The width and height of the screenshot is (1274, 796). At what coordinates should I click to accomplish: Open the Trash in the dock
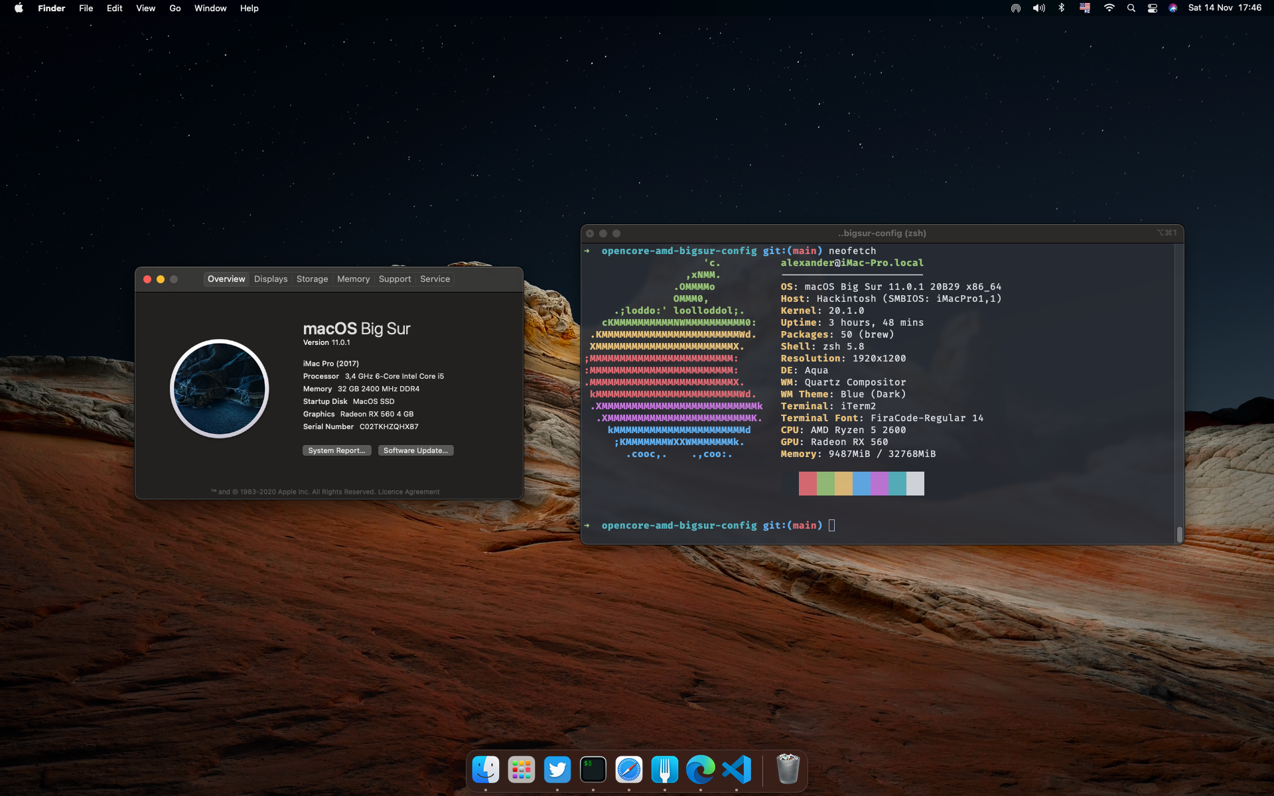(x=788, y=769)
